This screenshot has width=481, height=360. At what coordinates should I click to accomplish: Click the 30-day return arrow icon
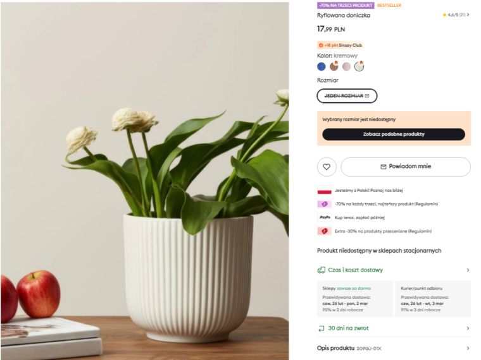pyautogui.click(x=321, y=328)
